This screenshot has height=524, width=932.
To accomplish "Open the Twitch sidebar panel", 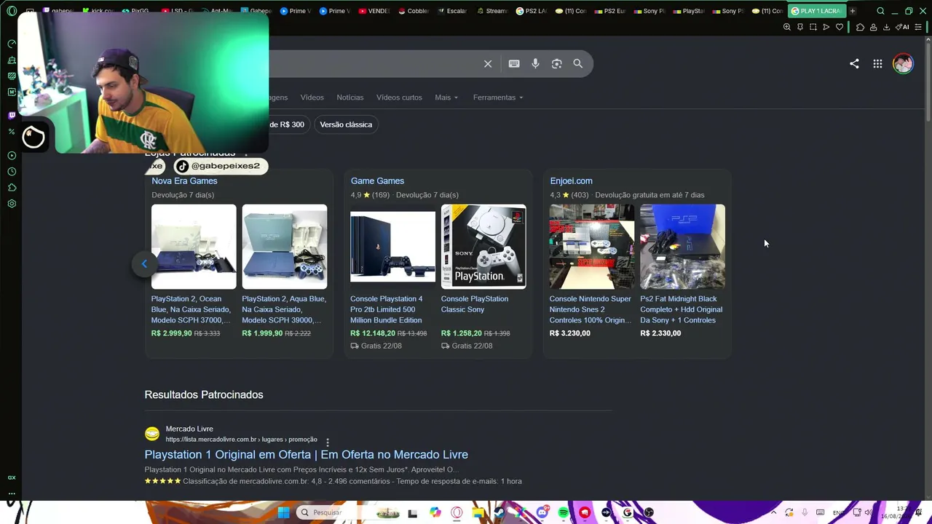I will pyautogui.click(x=12, y=115).
